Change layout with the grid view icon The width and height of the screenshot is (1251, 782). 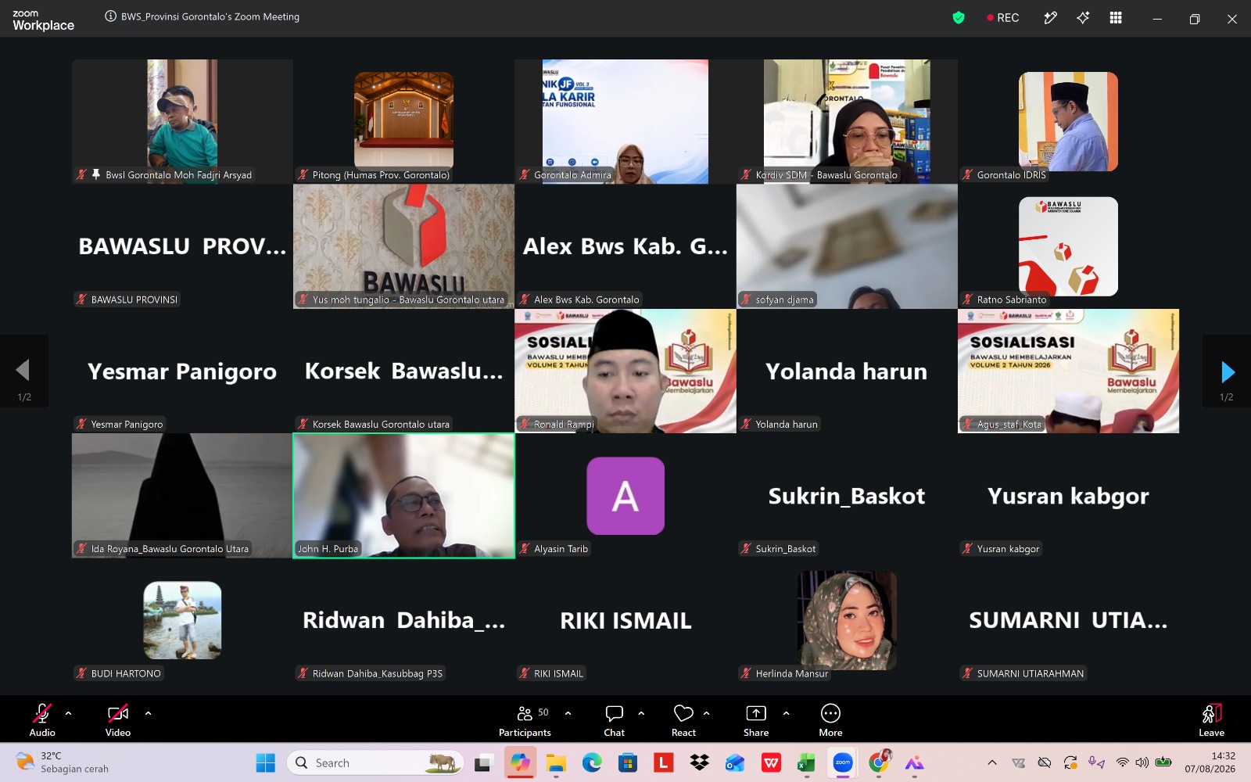click(1116, 17)
